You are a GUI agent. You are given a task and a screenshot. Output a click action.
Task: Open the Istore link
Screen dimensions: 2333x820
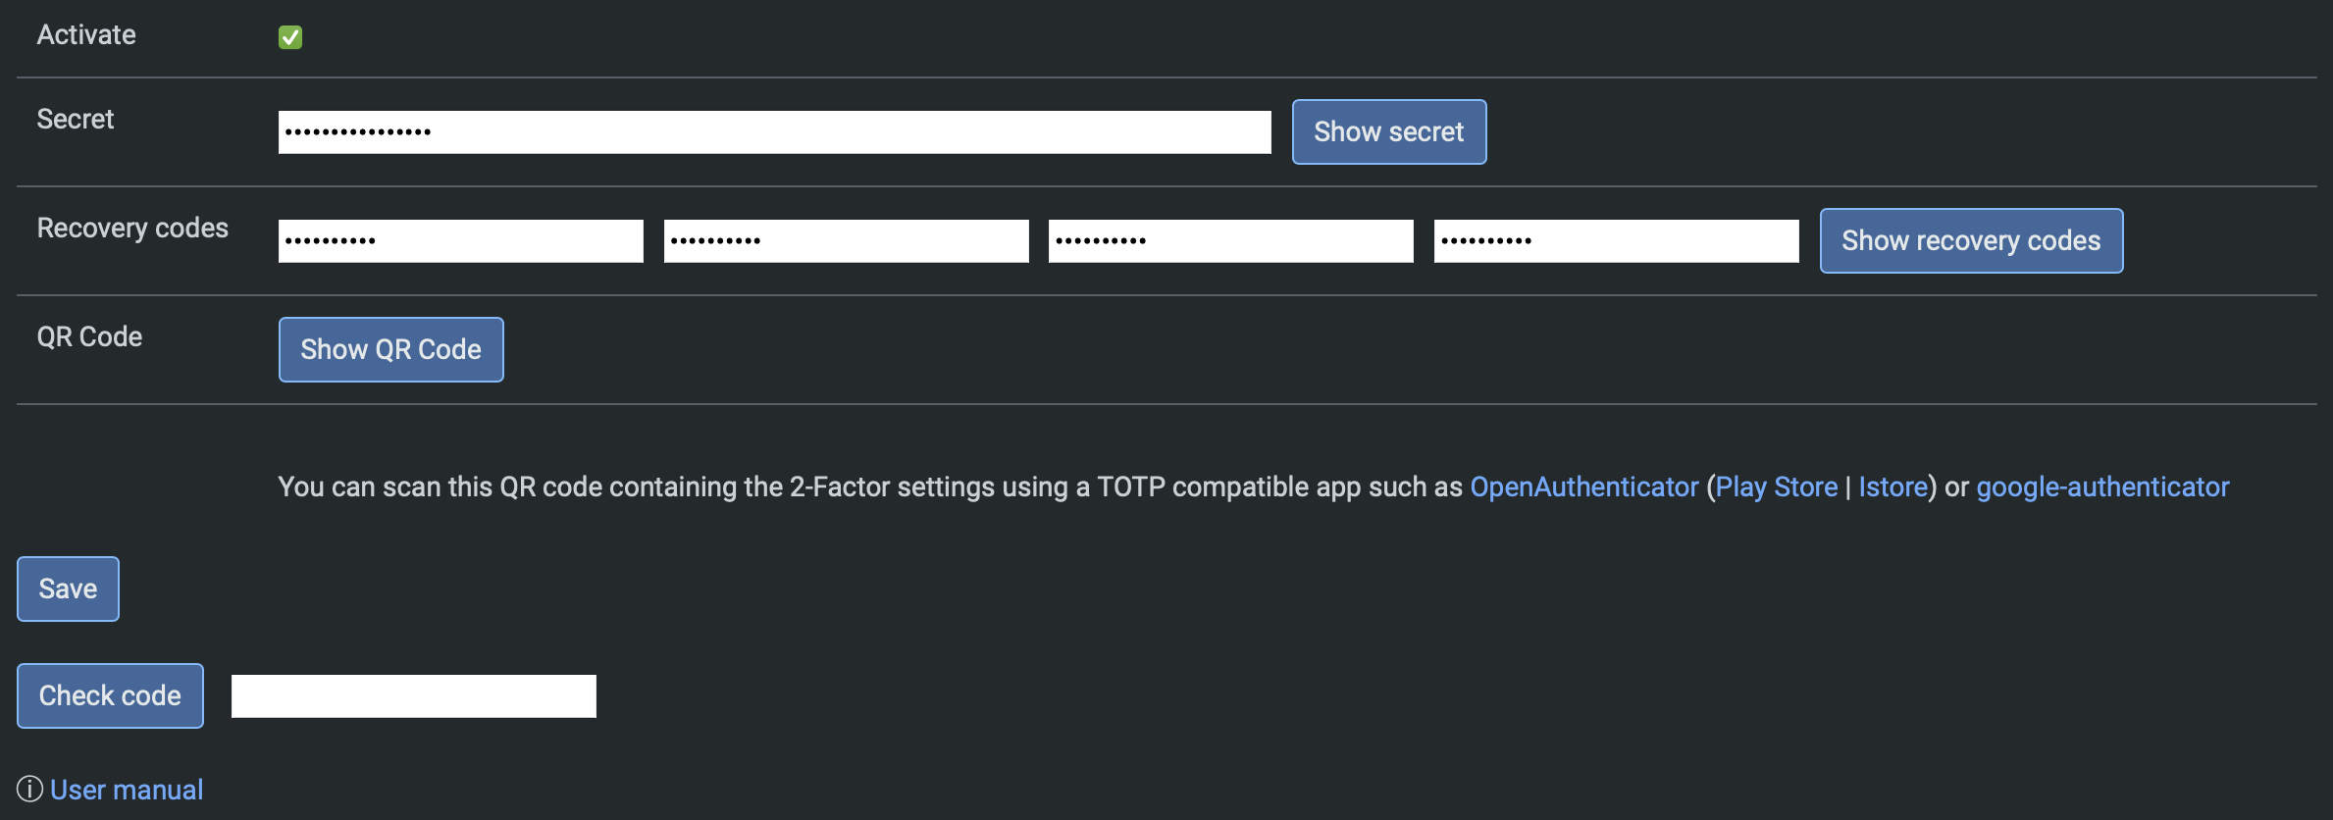coord(1892,487)
